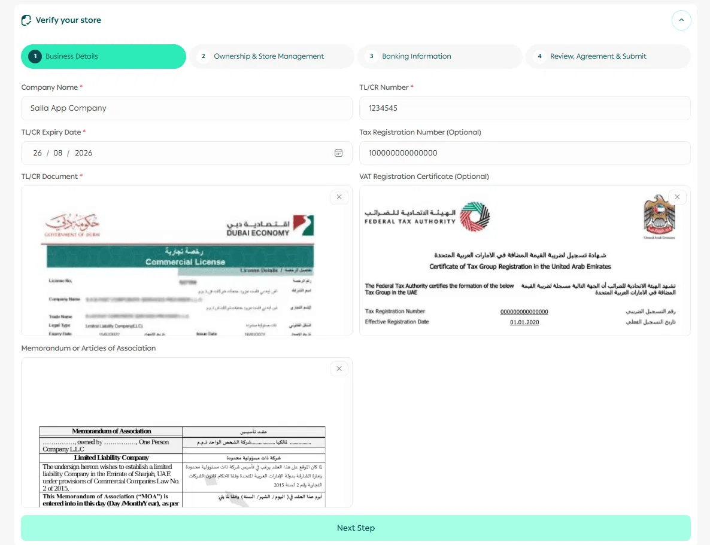Click the Tax Registration Number field

point(525,153)
